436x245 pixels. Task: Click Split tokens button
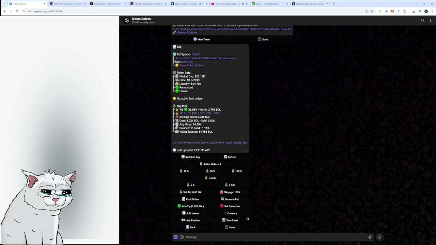191,213
